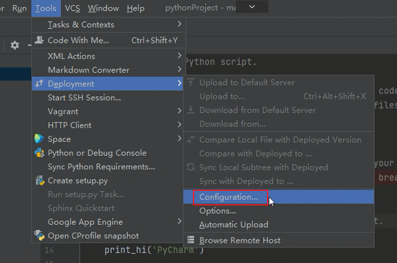Open the Help menu
The height and width of the screenshot is (263, 397).
coord(135,8)
